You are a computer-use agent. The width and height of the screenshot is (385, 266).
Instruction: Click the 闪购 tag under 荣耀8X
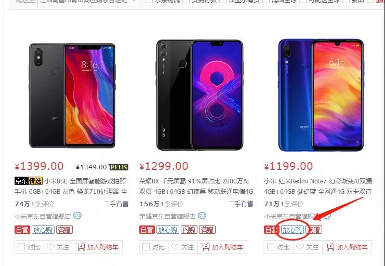click(x=189, y=230)
